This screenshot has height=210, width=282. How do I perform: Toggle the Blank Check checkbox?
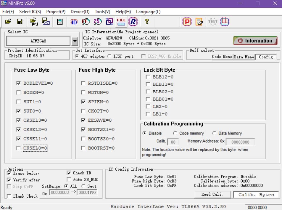9,196
